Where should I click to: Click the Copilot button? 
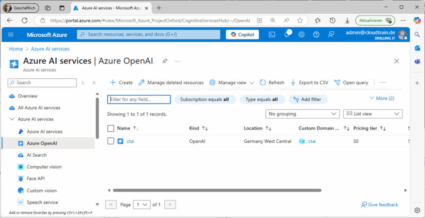[x=242, y=34]
